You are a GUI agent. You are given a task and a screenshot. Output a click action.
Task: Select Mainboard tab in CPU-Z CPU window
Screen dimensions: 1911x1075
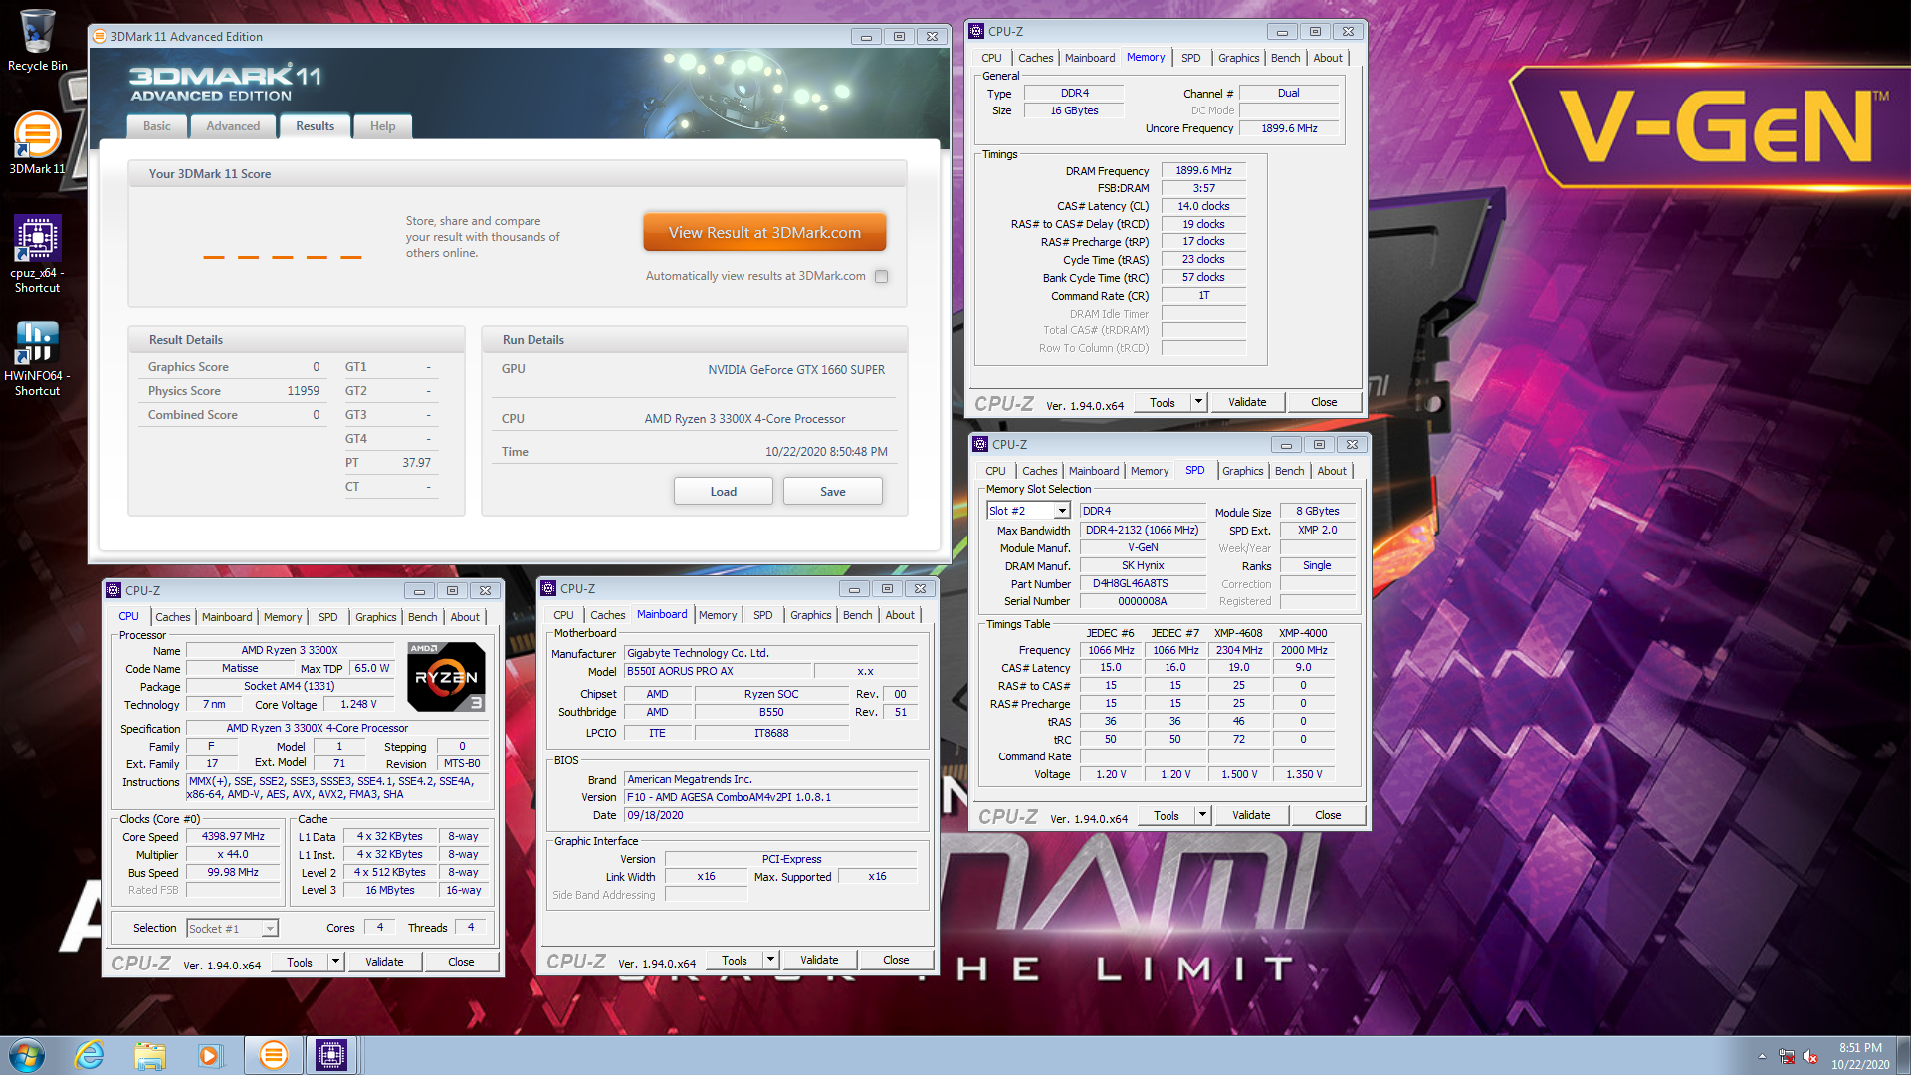227,617
